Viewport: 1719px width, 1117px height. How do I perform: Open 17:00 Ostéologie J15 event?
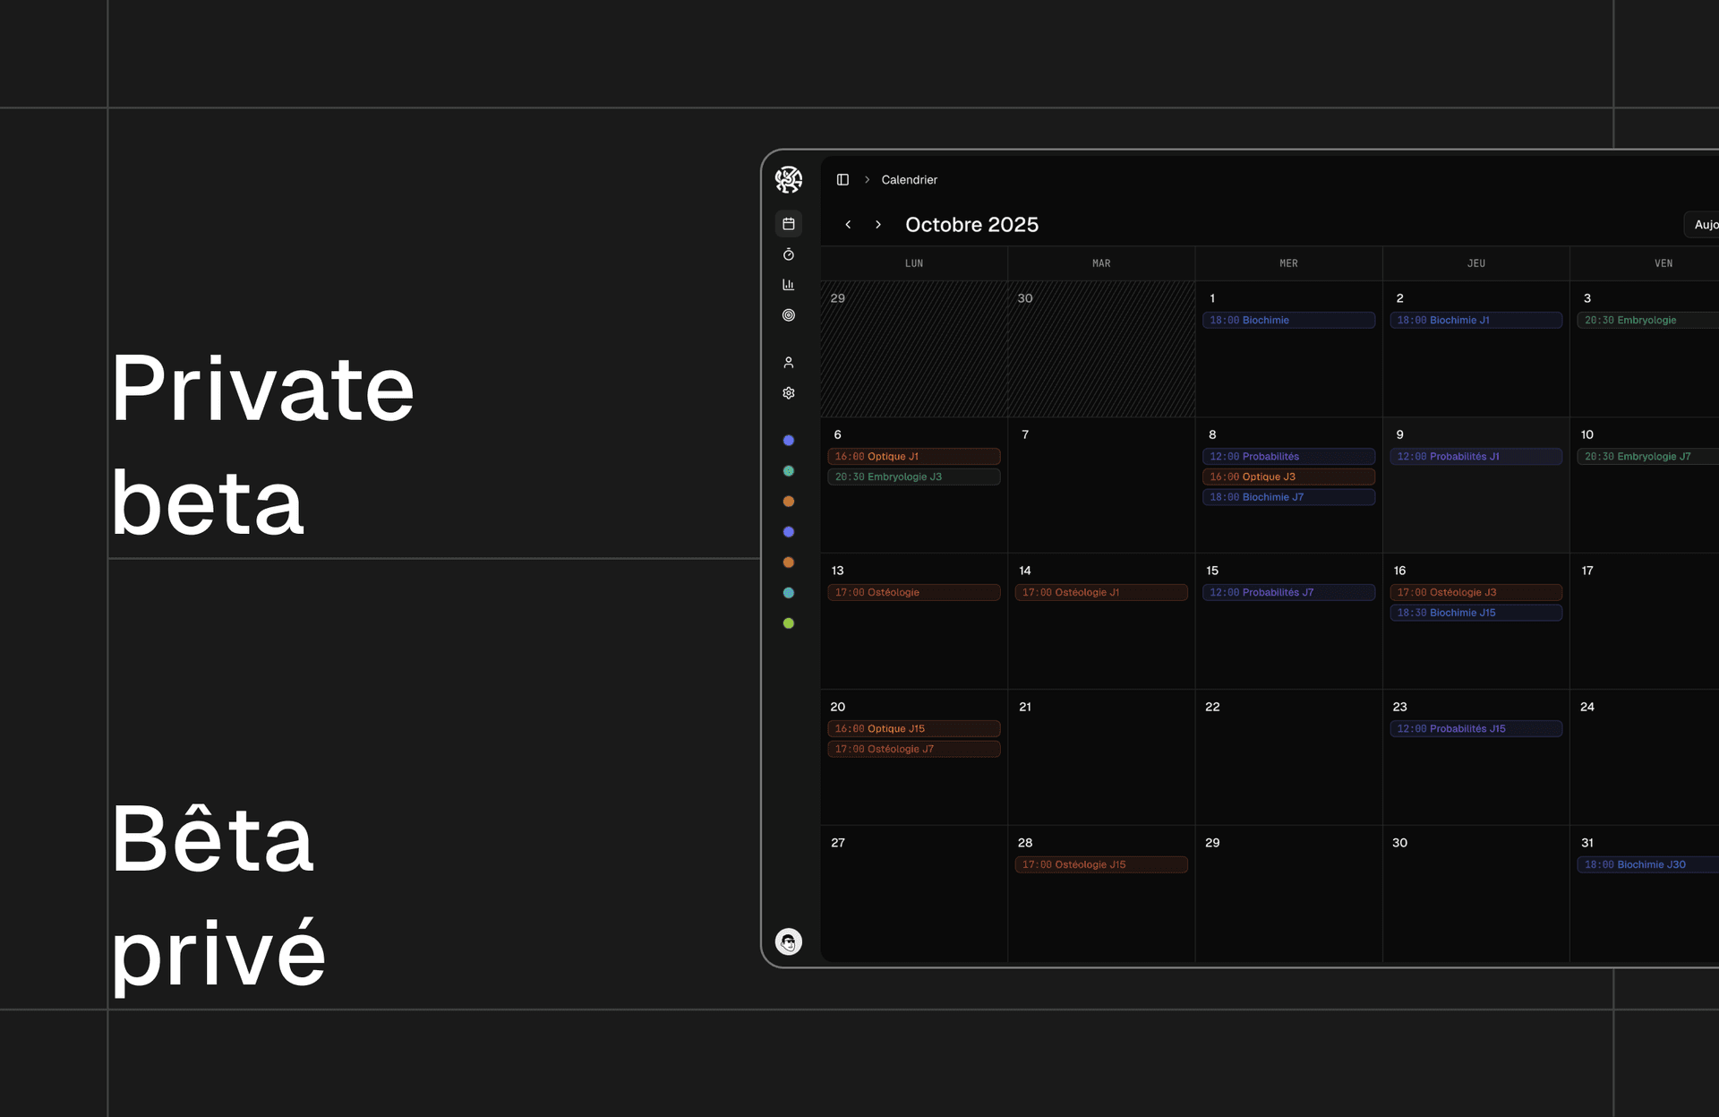pyautogui.click(x=1100, y=865)
